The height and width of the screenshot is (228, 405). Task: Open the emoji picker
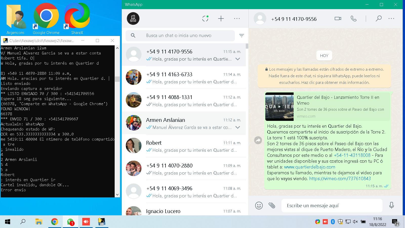click(x=259, y=205)
